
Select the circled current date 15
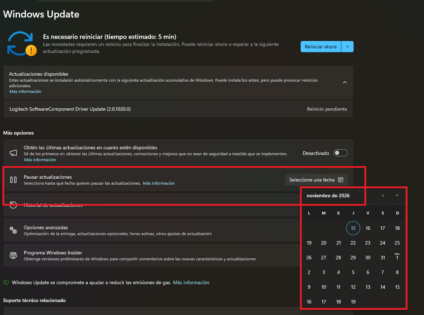pos(353,228)
